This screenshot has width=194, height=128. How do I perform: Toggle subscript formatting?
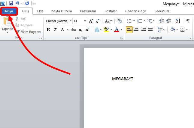tap(80, 30)
